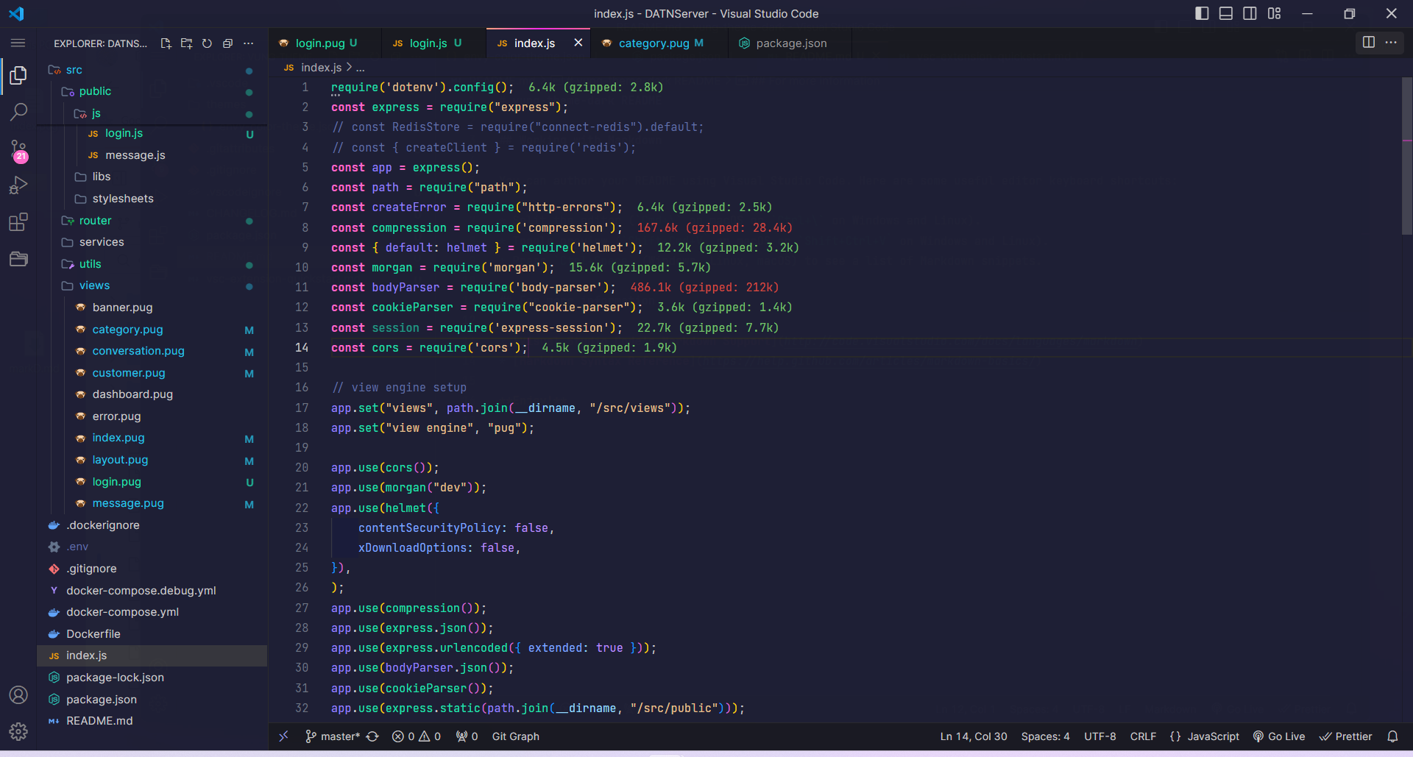Screen dimensions: 1413x757
Task: Open the hamburger application menu
Action: [x=18, y=43]
